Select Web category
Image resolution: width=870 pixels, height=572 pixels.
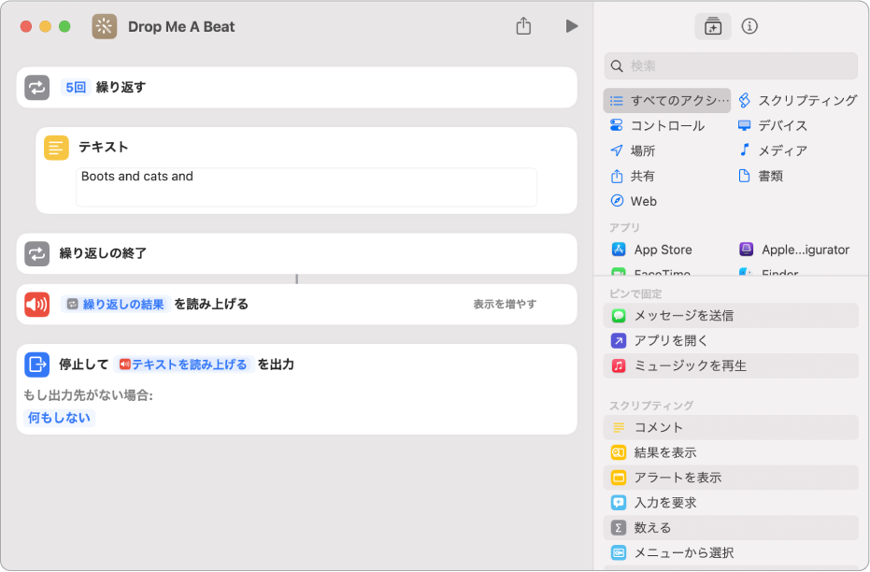633,201
